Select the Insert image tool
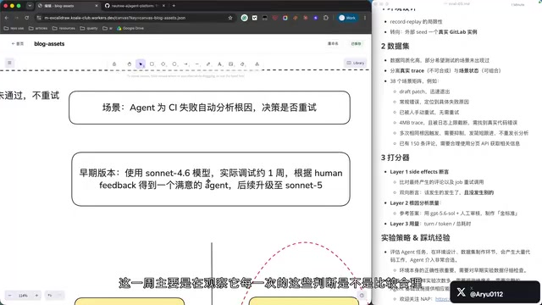This screenshot has height=305, width=542. click(231, 64)
